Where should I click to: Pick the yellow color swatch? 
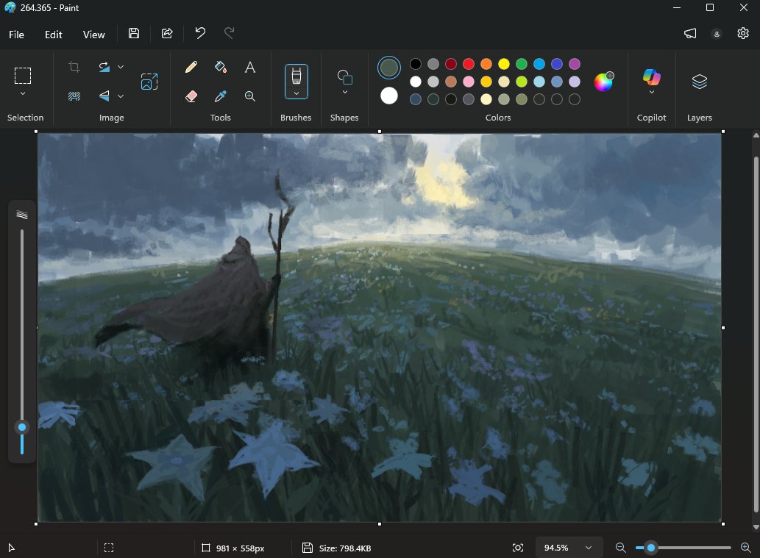point(503,64)
